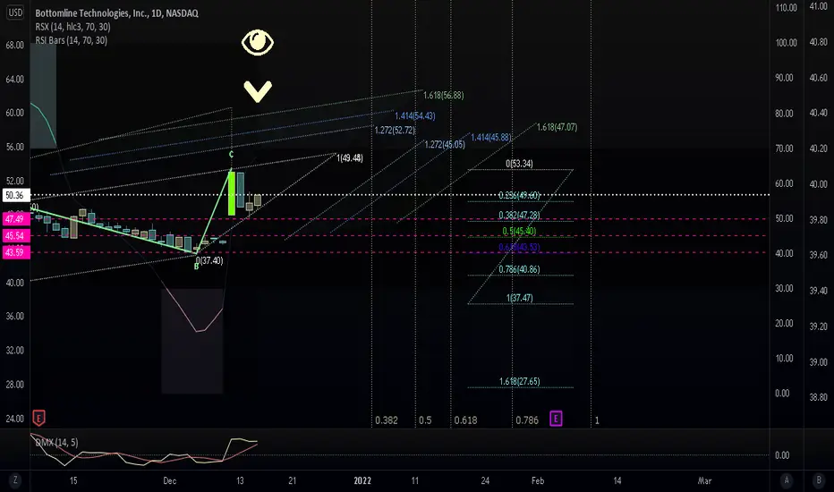Click the point B label at swing low
Viewport: 834px width, 492px height.
coord(196,267)
